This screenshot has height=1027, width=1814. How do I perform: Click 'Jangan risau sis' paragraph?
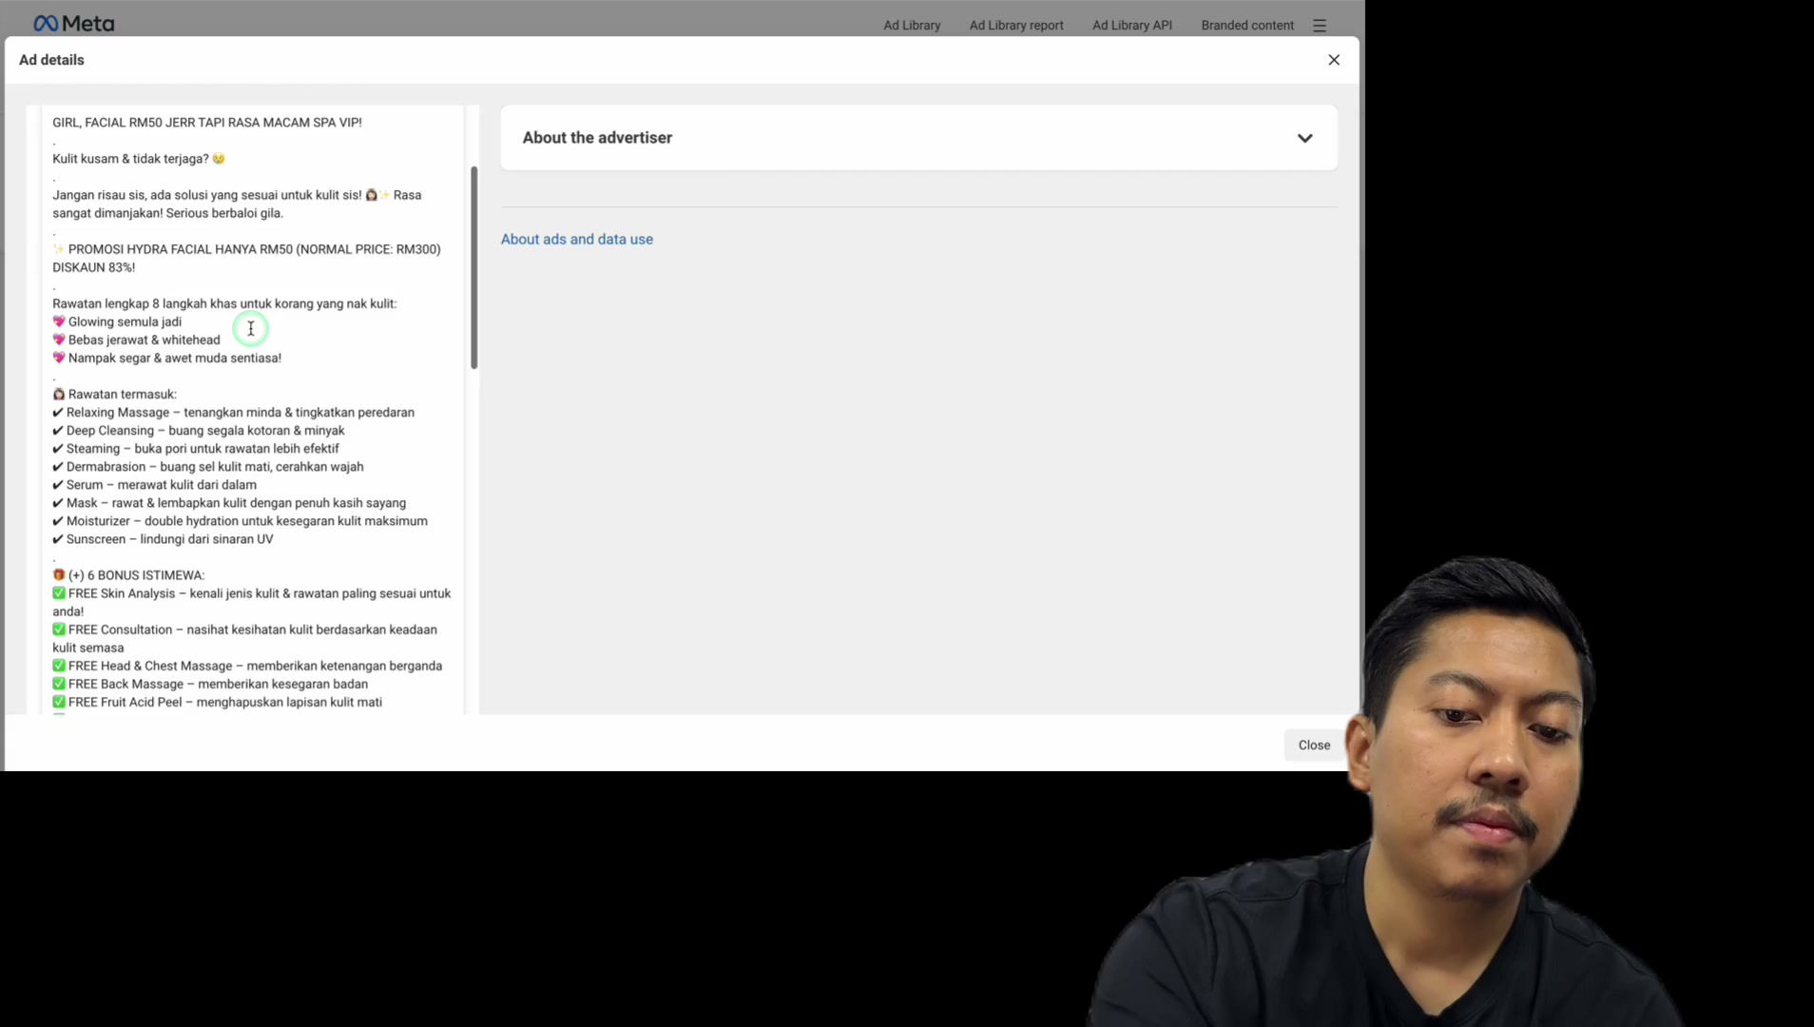point(237,204)
